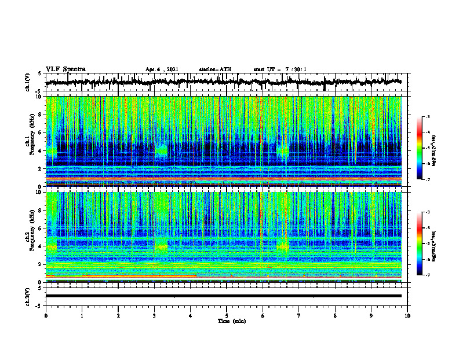Click the ch.2 "Frequency (kHz)" axis label
459x354 pixels.
pyautogui.click(x=32, y=230)
